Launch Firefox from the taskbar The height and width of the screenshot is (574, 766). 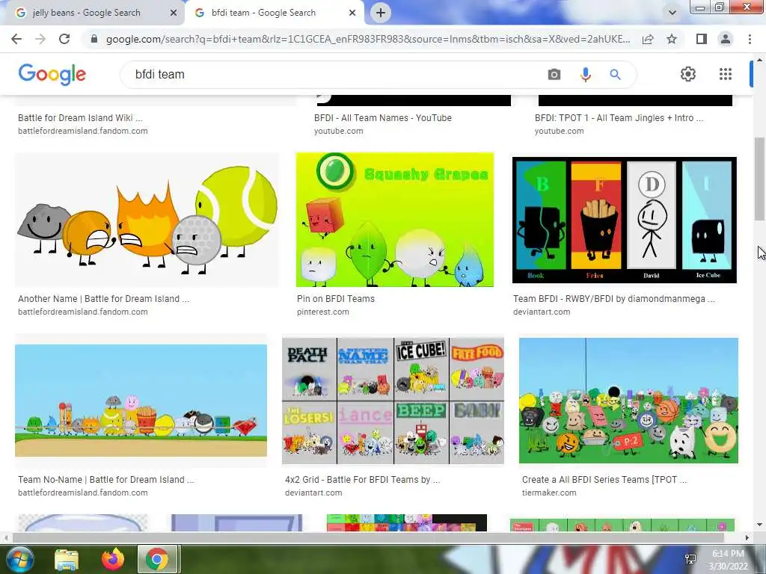coord(112,559)
